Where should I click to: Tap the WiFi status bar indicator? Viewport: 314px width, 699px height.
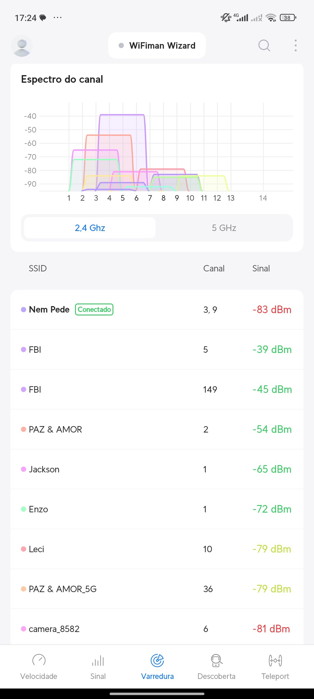[271, 18]
